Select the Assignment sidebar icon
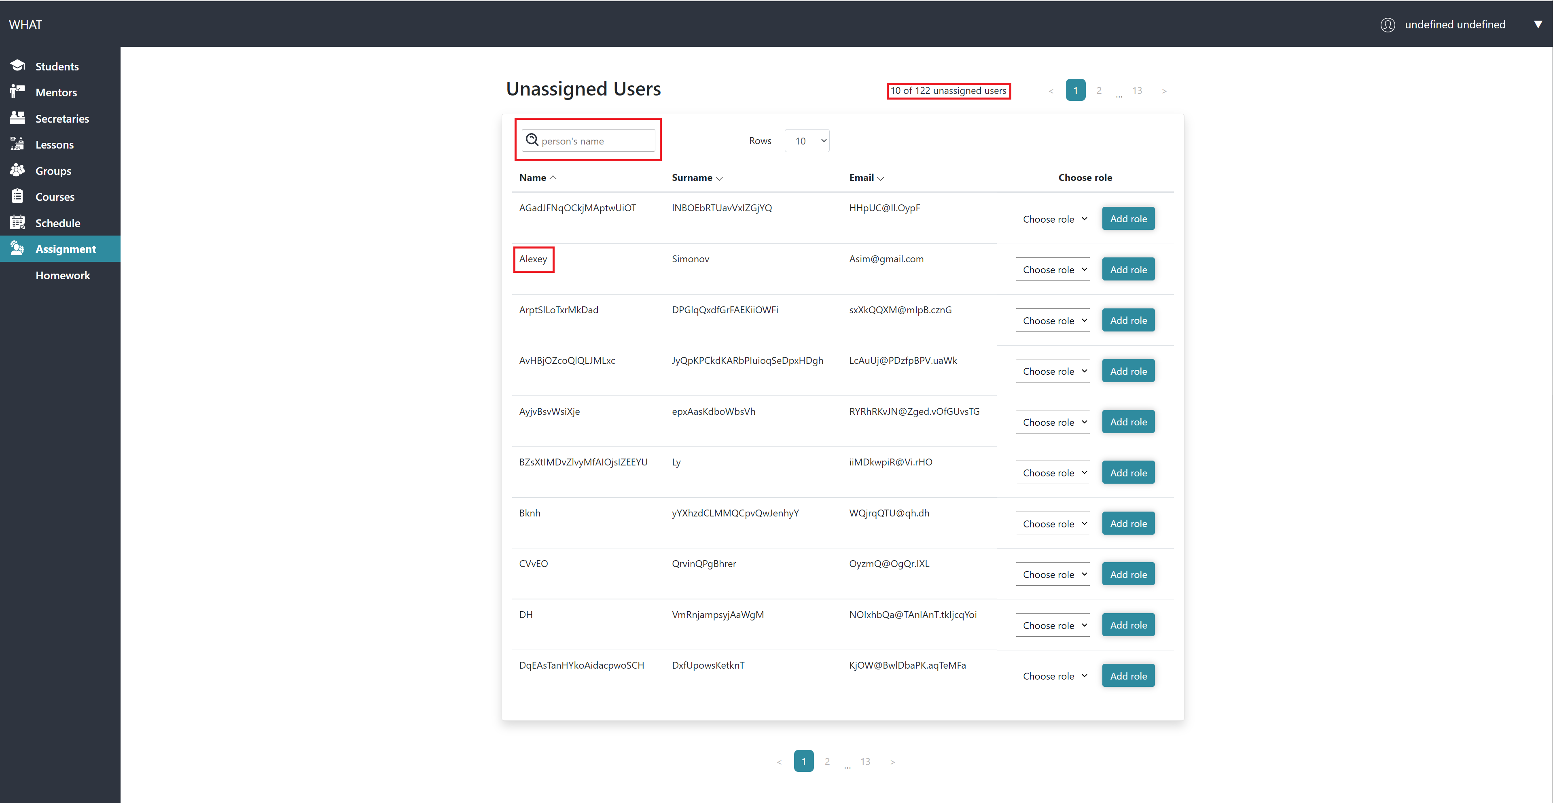Screen dimensions: 1553x803 click(x=17, y=249)
